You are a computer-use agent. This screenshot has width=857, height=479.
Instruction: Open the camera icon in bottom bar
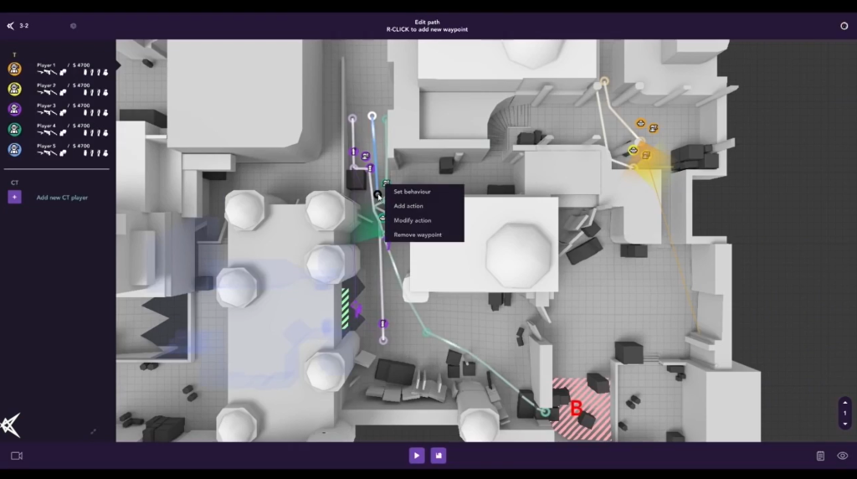pos(17,456)
